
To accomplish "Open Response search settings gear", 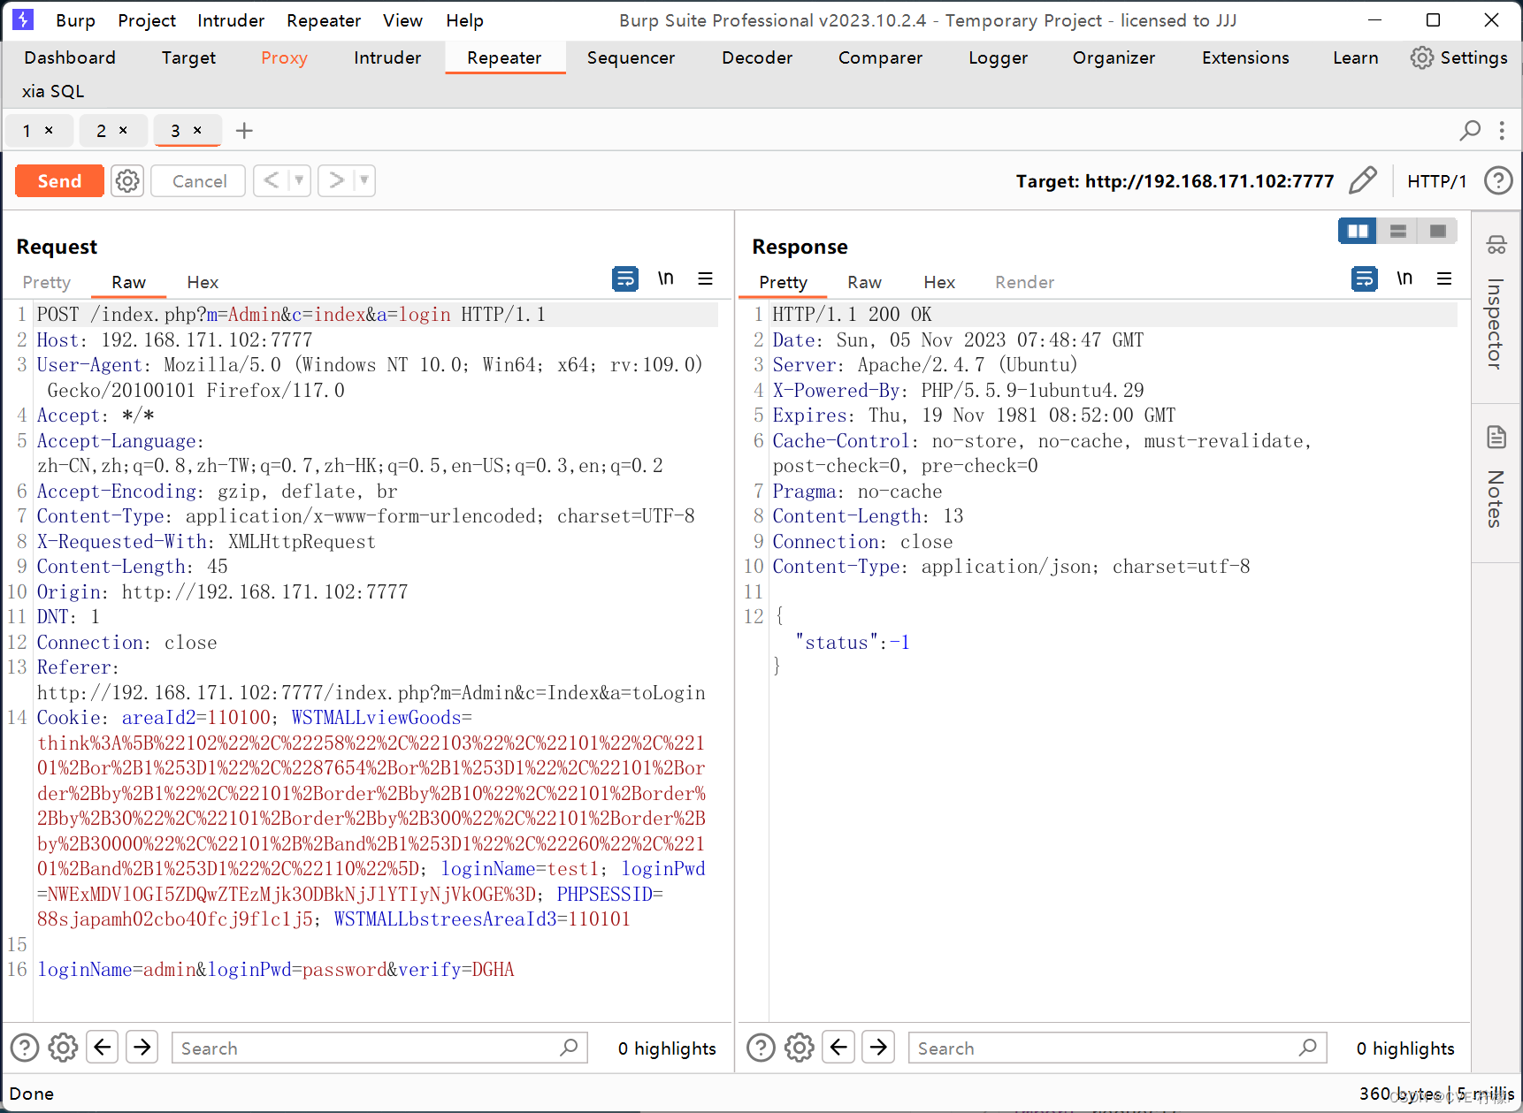I will [800, 1048].
